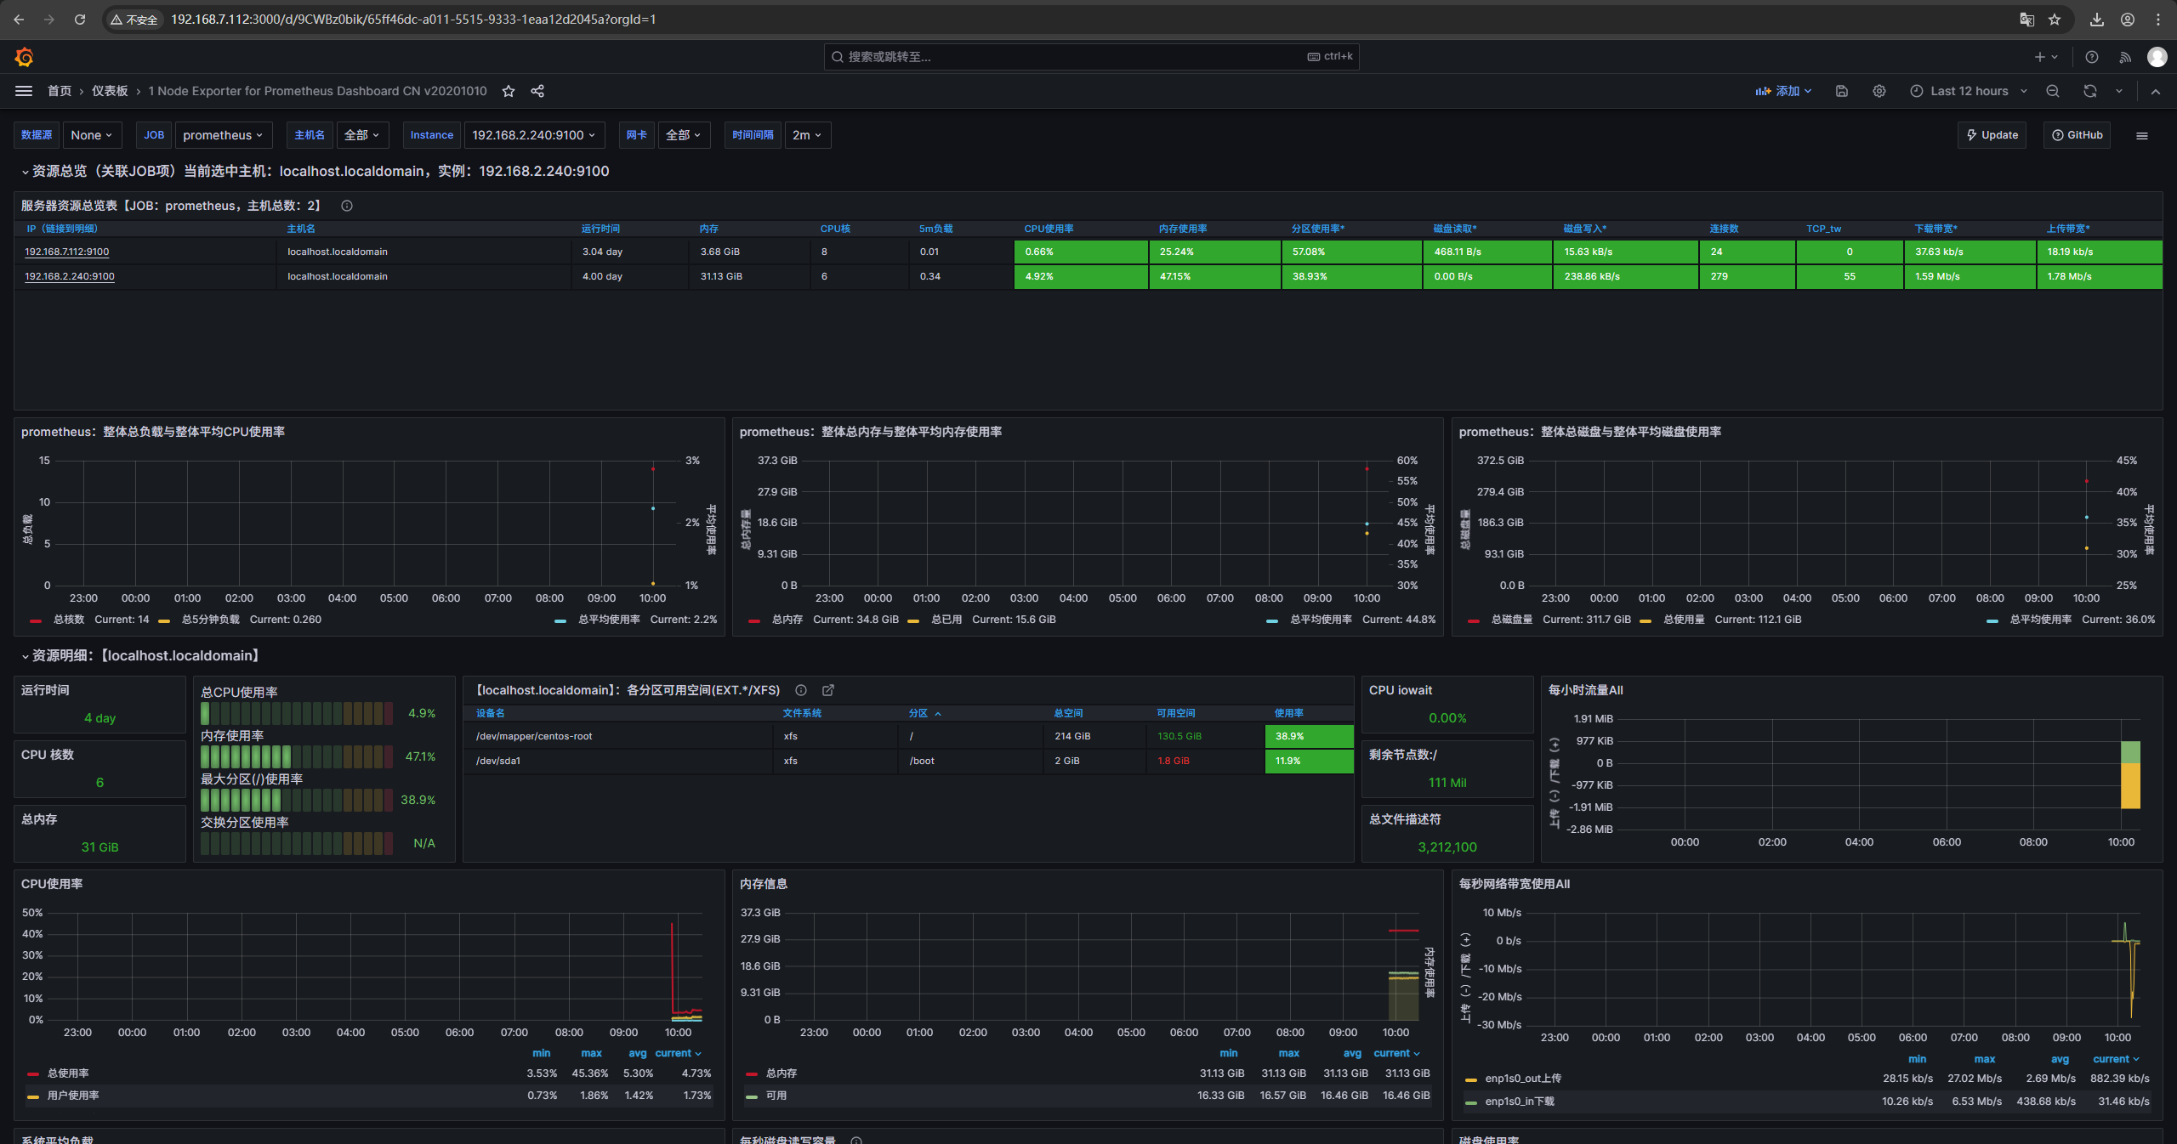2177x1144 pixels.
Task: Click the share dashboard icon
Action: point(537,91)
